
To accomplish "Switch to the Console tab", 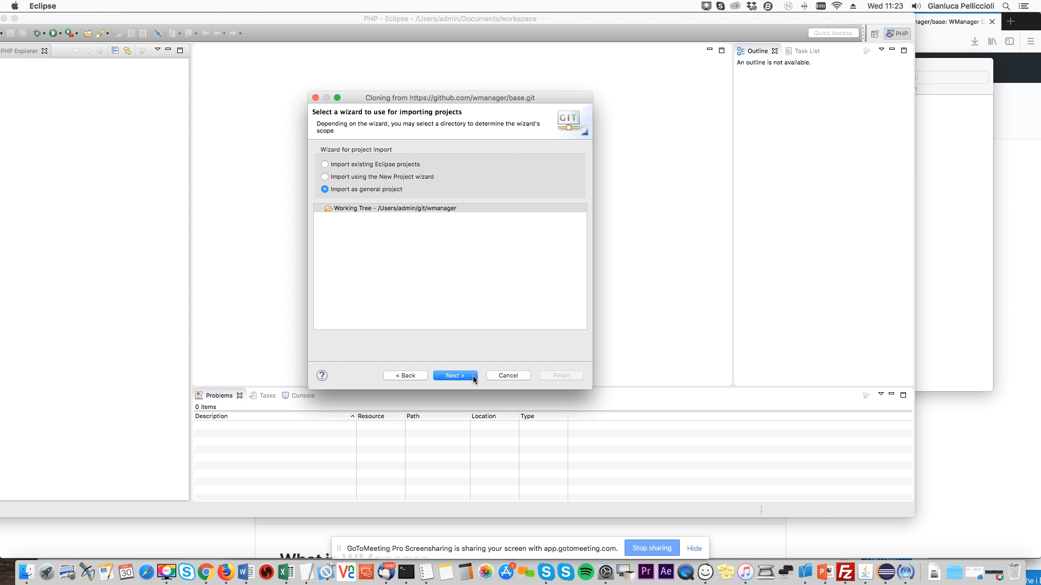I will coord(303,395).
